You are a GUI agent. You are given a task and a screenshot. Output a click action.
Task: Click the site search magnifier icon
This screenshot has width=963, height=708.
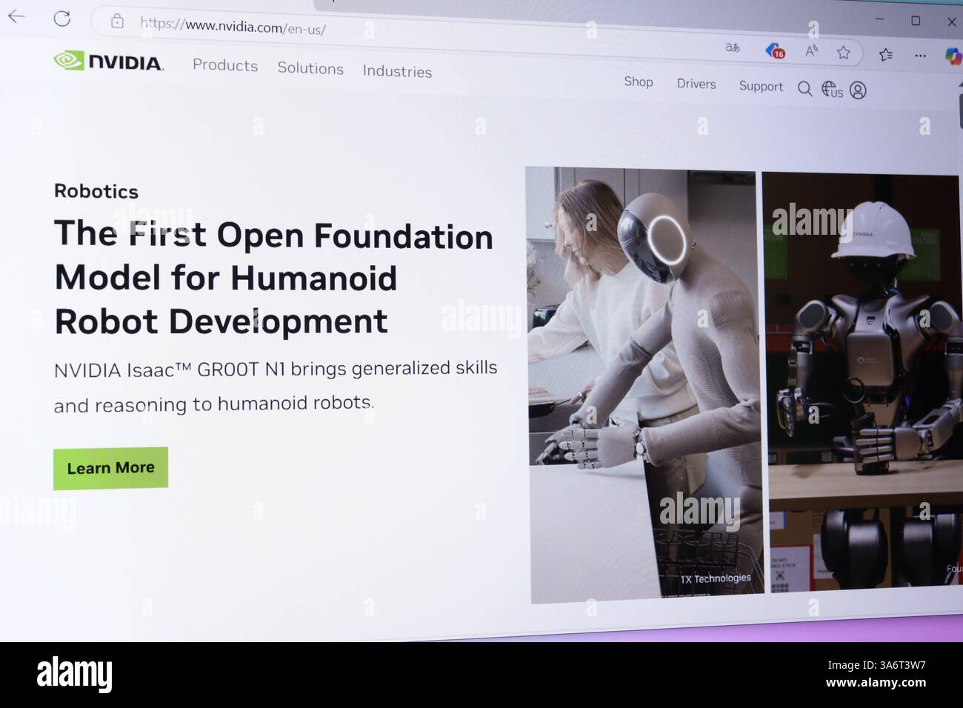click(804, 89)
